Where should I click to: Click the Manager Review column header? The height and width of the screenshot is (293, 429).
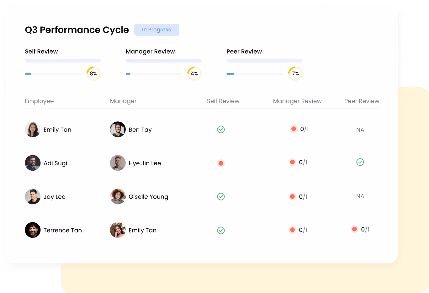(x=297, y=101)
